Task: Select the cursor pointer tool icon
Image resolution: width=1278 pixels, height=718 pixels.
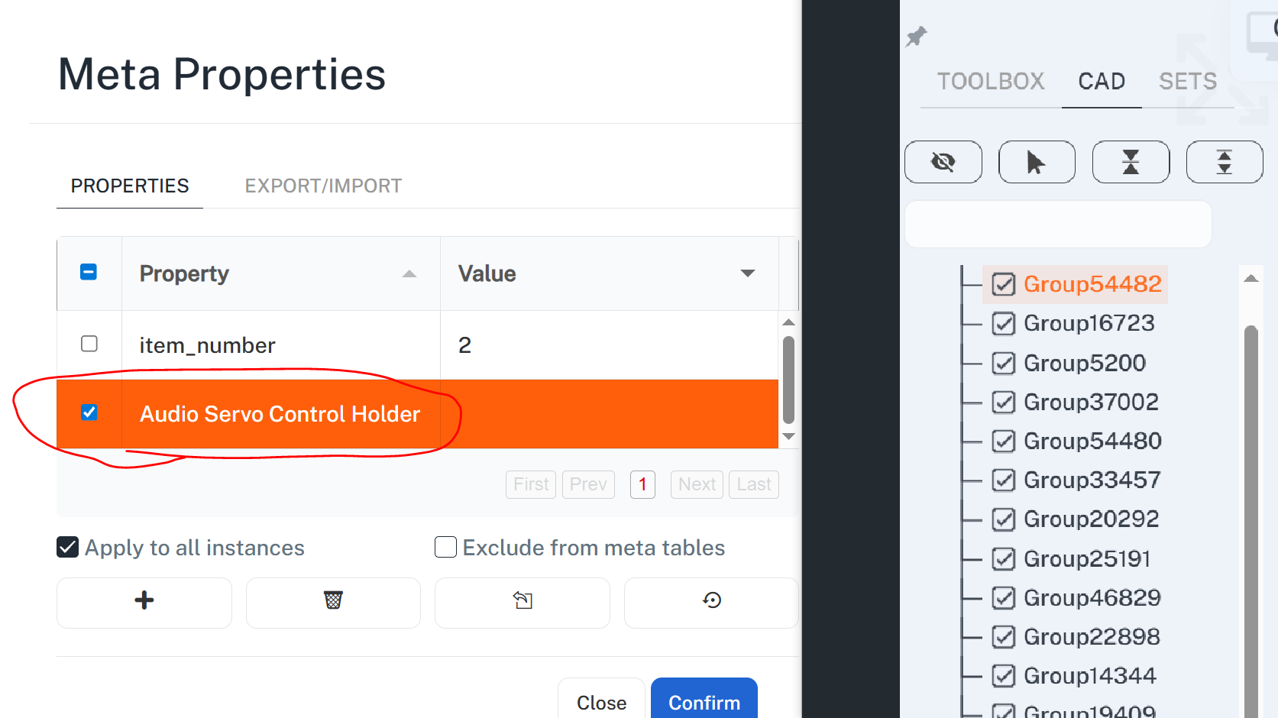Action: [x=1037, y=162]
